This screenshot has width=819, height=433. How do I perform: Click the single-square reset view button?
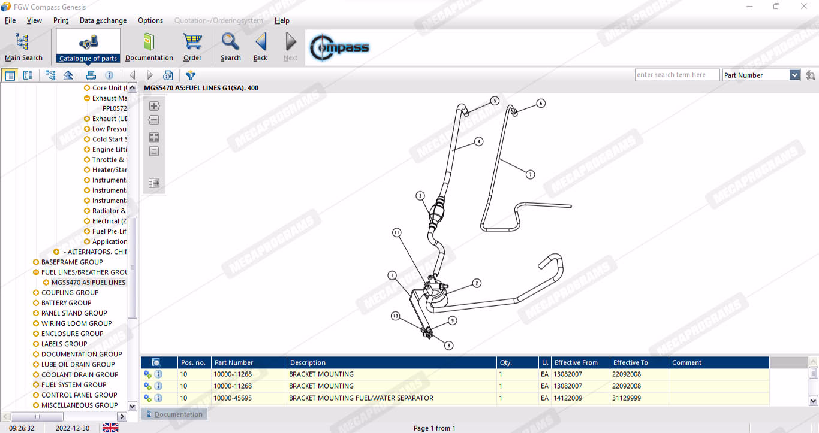(x=154, y=152)
